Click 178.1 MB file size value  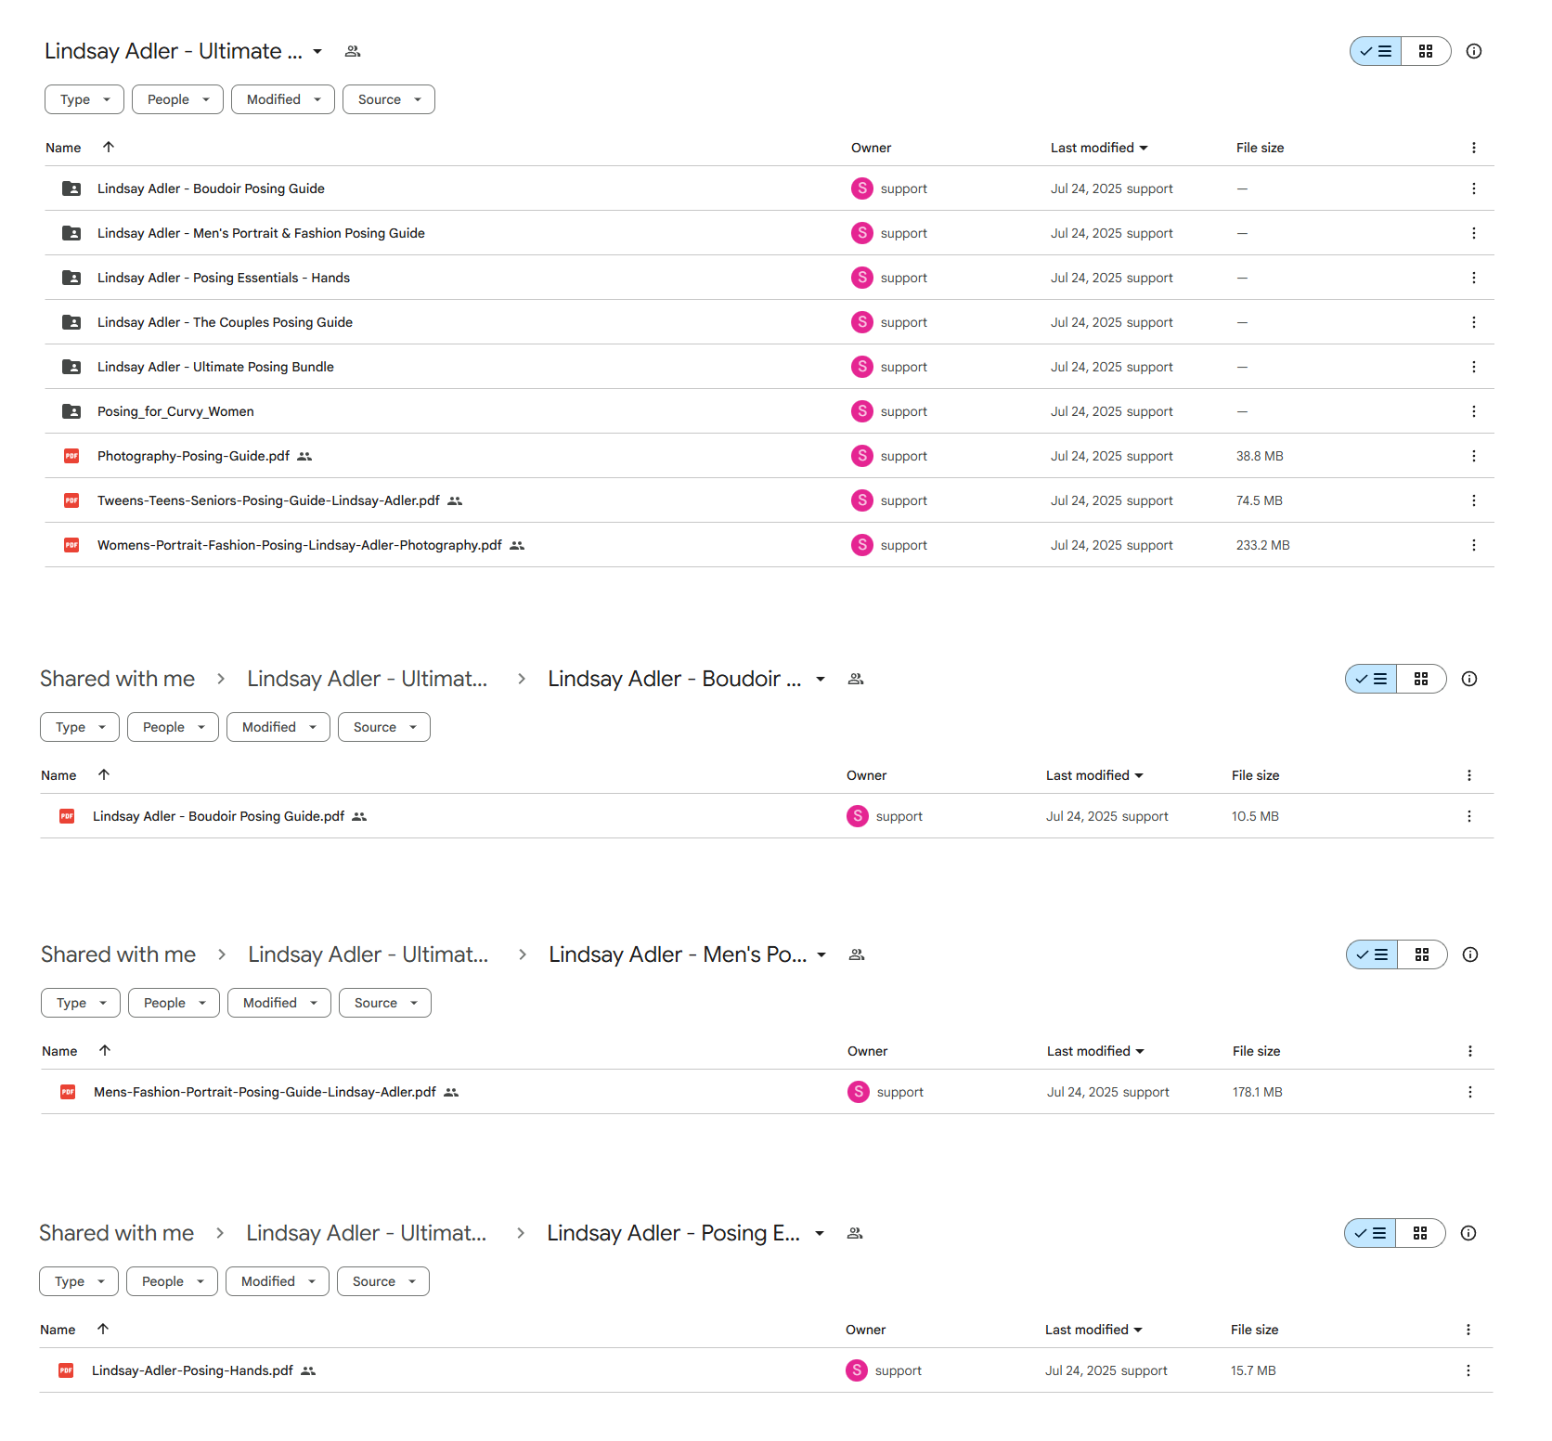click(1257, 1092)
